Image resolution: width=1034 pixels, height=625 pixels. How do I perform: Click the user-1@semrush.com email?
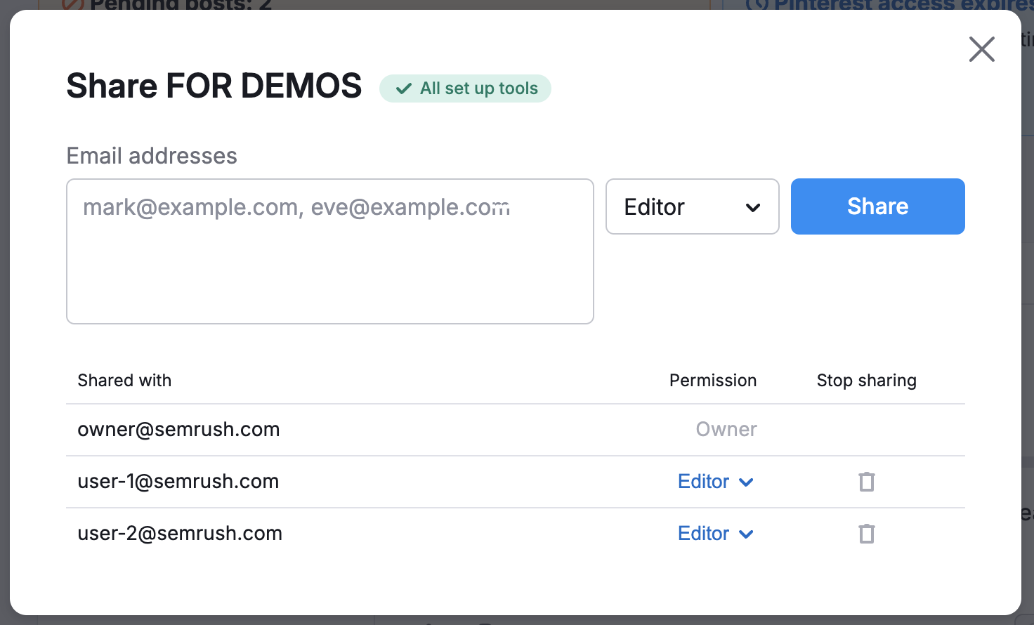(x=178, y=482)
